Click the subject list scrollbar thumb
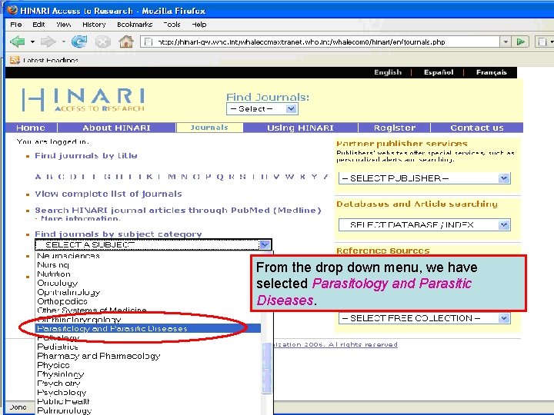 pyautogui.click(x=267, y=367)
